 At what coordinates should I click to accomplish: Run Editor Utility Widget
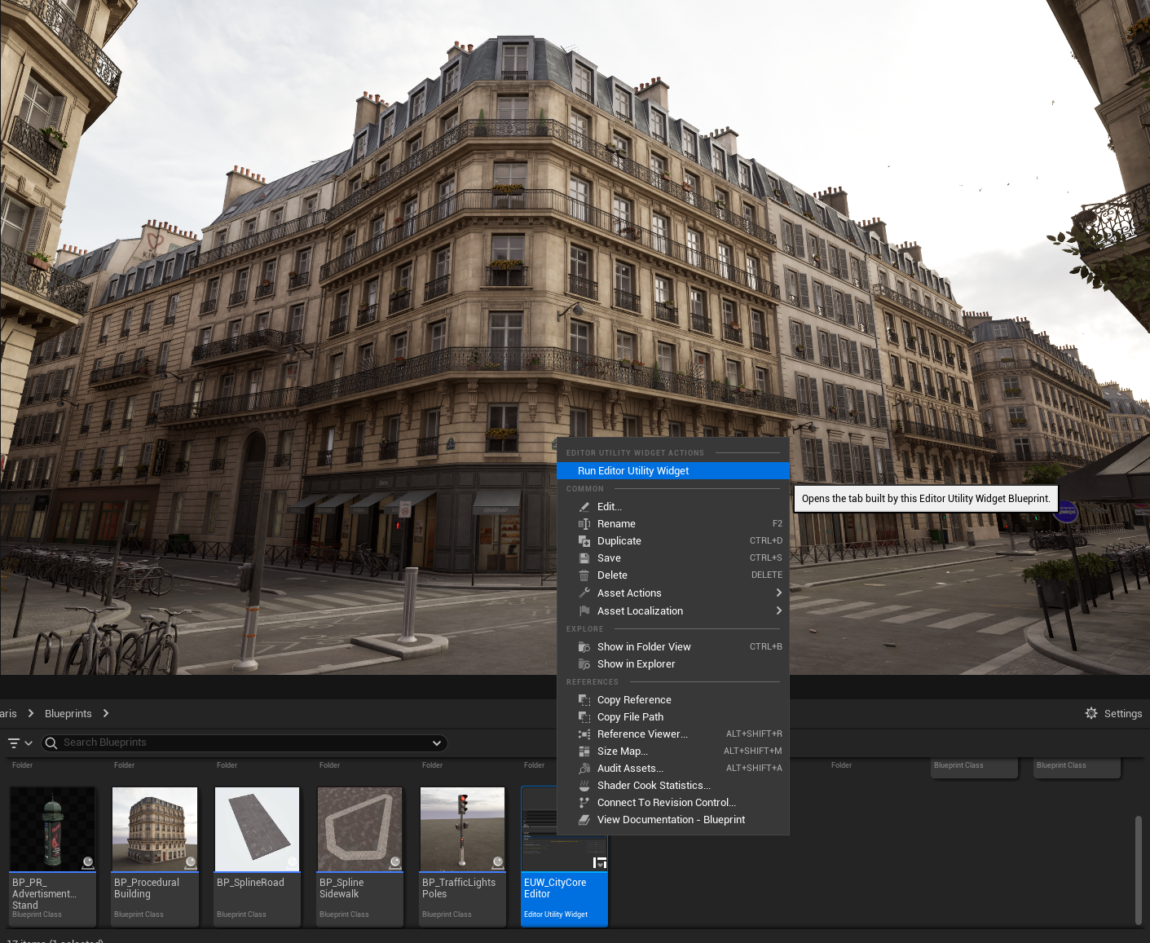pyautogui.click(x=633, y=471)
